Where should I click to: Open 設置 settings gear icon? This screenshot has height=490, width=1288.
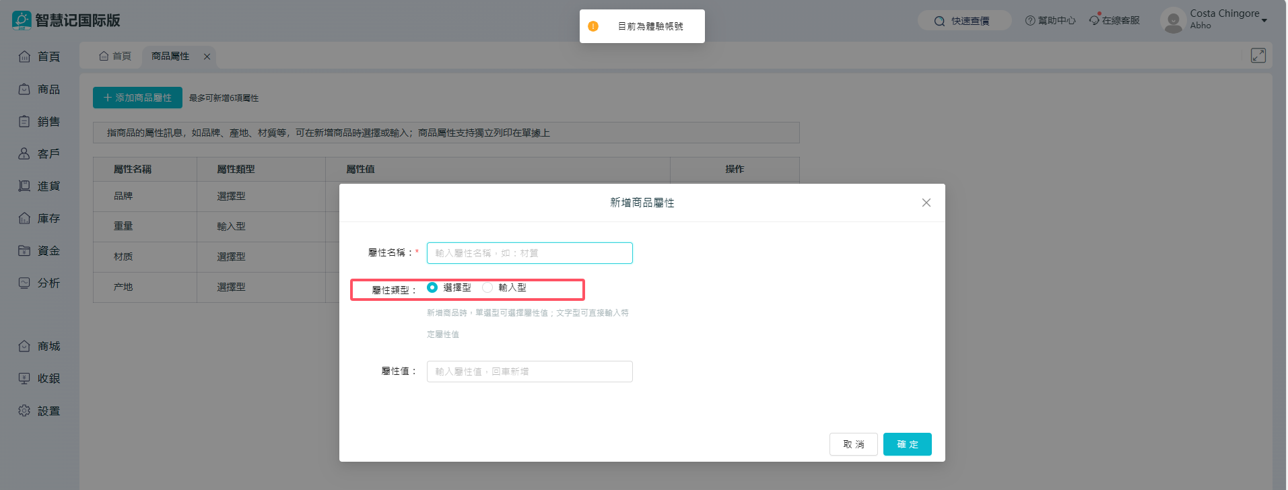click(x=24, y=411)
